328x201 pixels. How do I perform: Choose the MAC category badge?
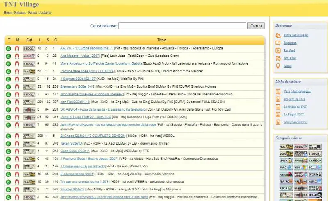pyautogui.click(x=286, y=167)
